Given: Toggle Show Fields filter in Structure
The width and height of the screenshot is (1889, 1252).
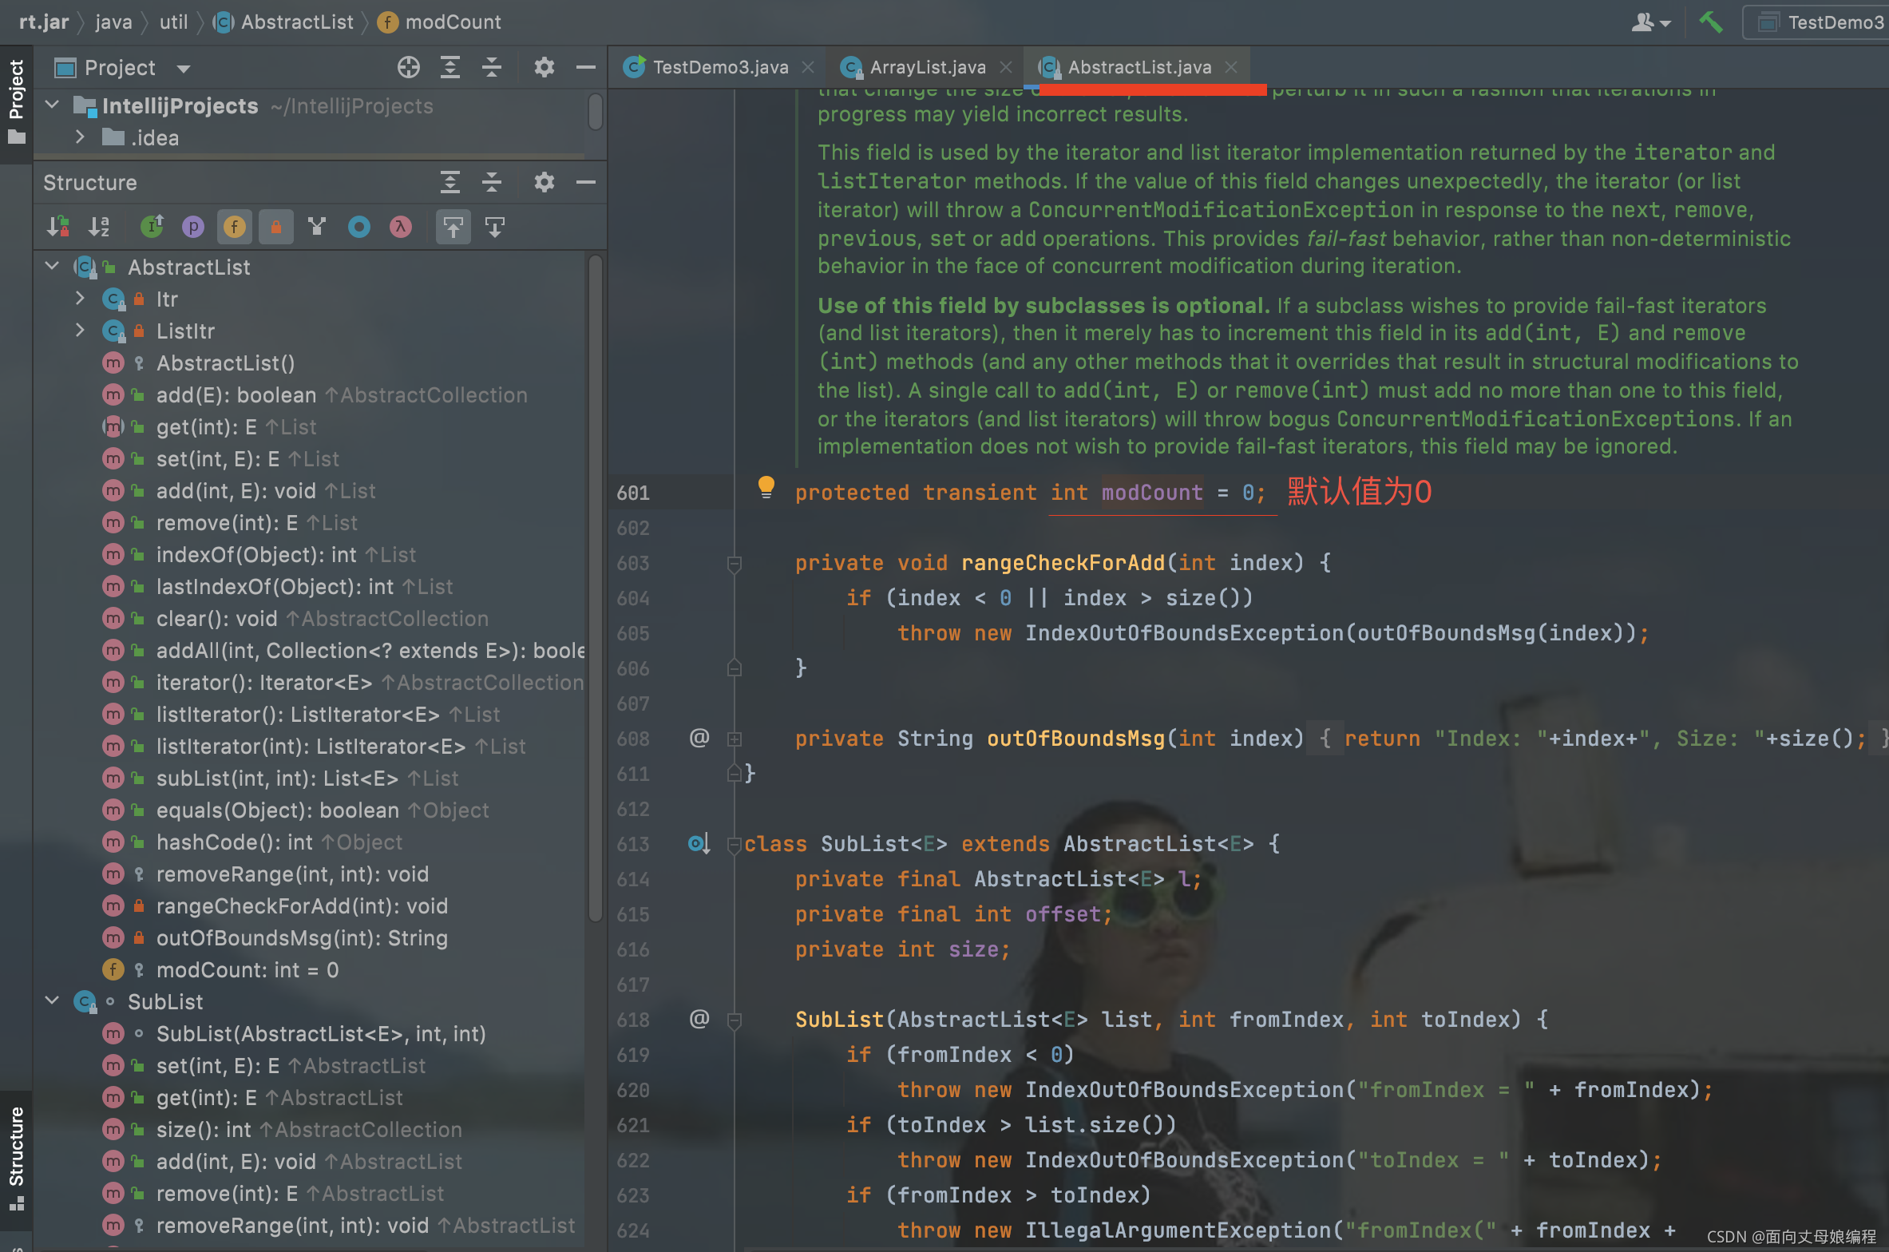Looking at the screenshot, I should pyautogui.click(x=234, y=228).
